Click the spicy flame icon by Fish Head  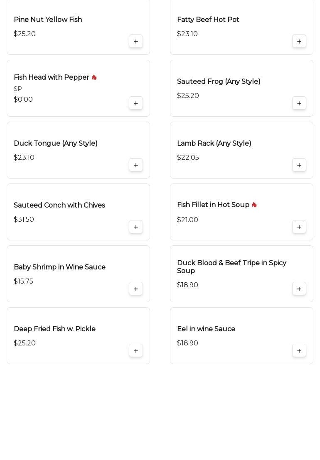[x=94, y=78]
